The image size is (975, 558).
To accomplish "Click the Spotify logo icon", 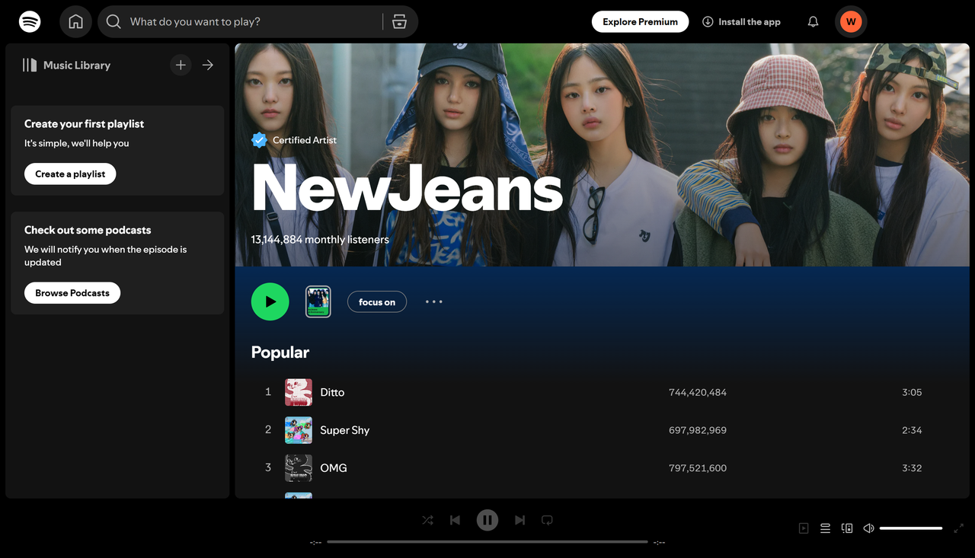I will point(30,21).
